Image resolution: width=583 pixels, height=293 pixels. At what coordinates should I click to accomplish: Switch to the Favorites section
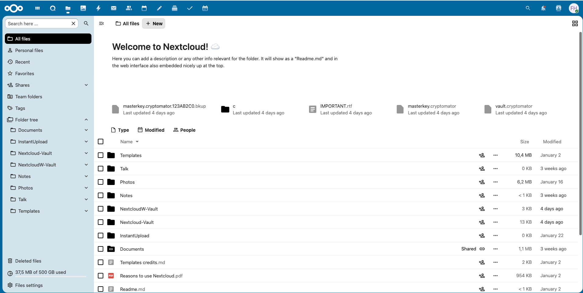(24, 73)
